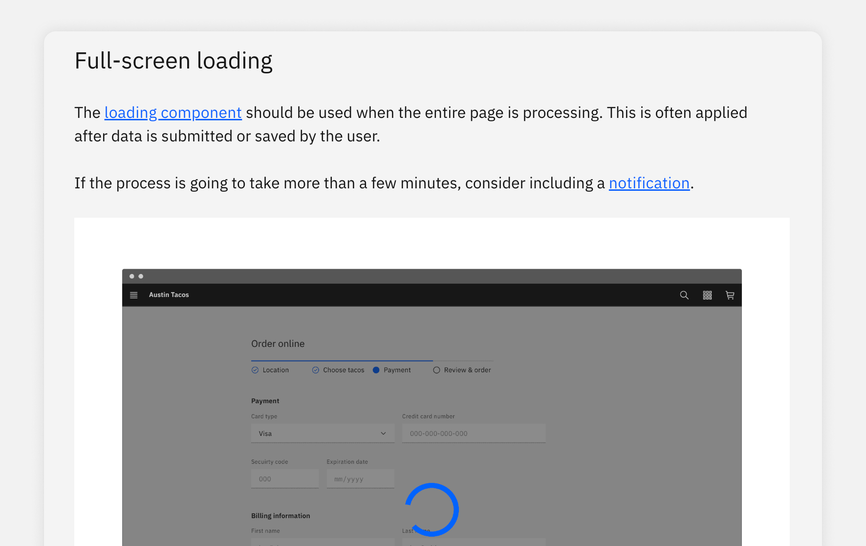This screenshot has height=546, width=866.
Task: Open the loading component link
Action: pos(173,113)
